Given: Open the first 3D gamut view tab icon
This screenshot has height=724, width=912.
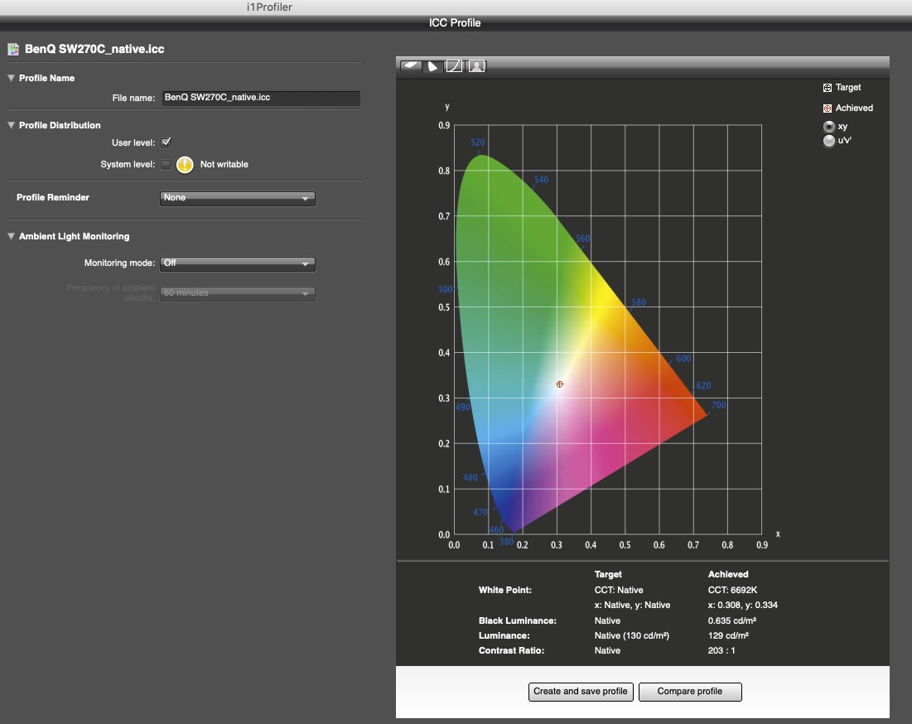Looking at the screenshot, I should tap(411, 66).
